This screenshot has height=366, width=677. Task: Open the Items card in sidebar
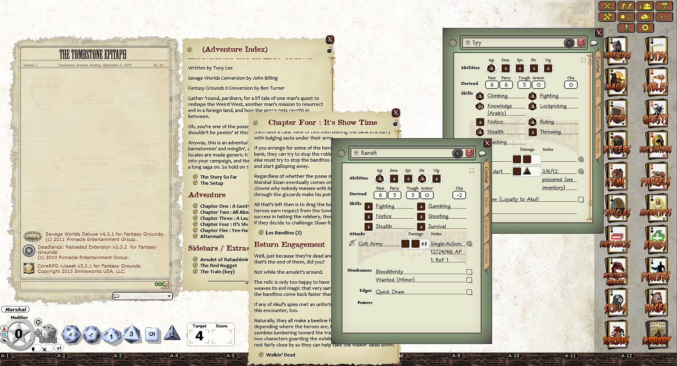coord(617,177)
